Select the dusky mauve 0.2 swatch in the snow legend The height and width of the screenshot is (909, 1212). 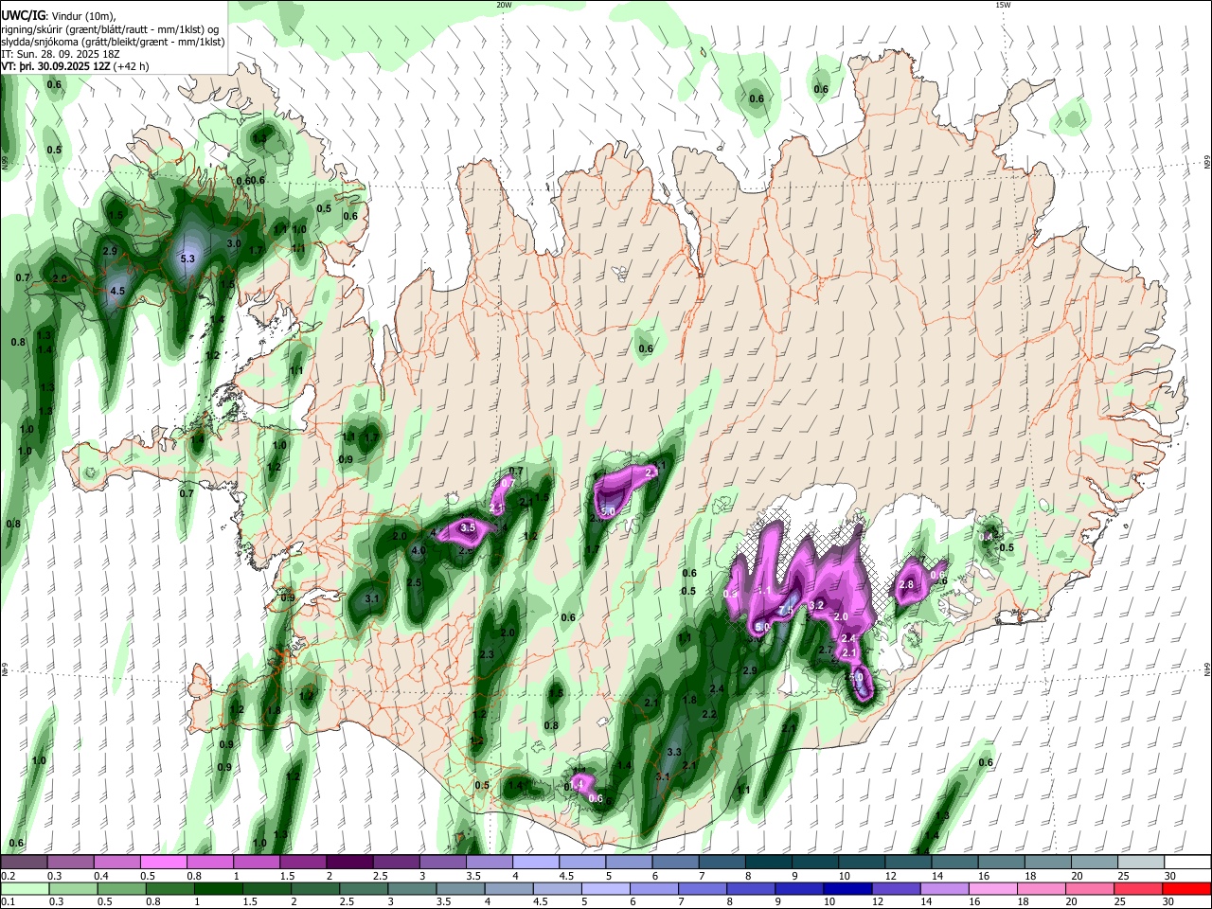[23, 862]
